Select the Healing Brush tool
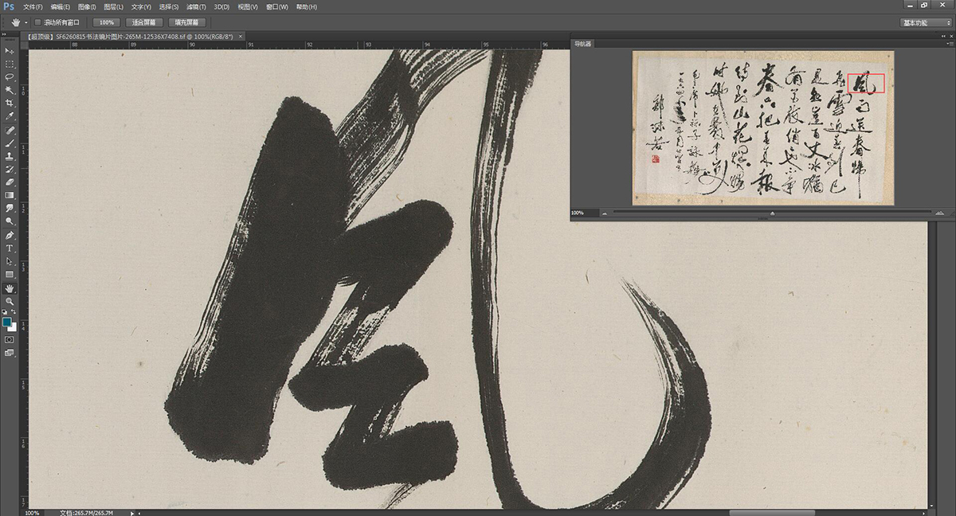The width and height of the screenshot is (956, 516). (10, 130)
